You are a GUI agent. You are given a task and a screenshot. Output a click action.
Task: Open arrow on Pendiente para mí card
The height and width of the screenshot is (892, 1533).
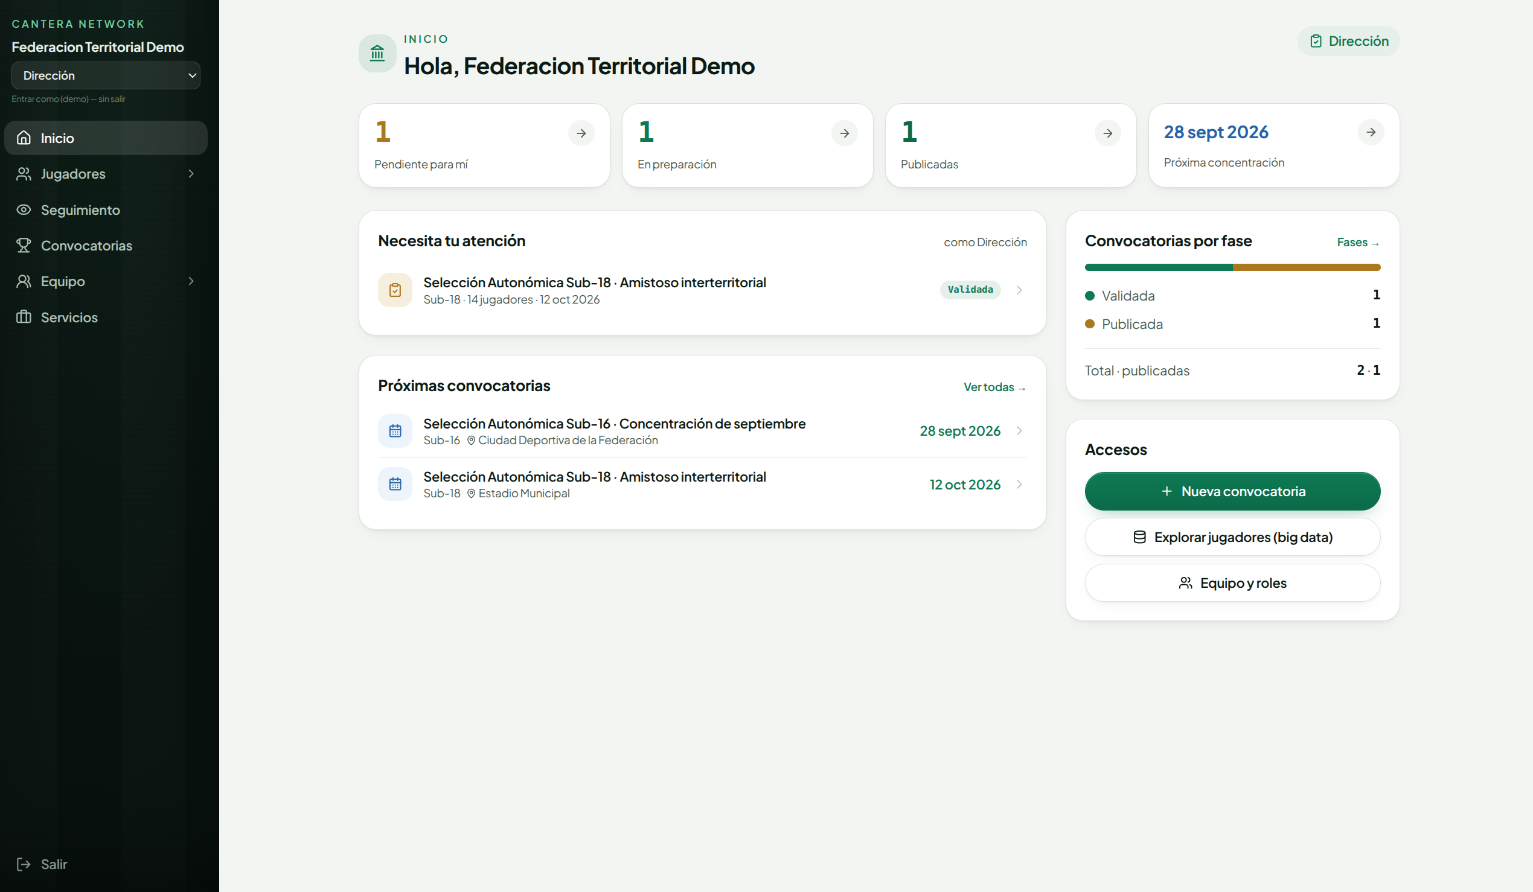(581, 133)
